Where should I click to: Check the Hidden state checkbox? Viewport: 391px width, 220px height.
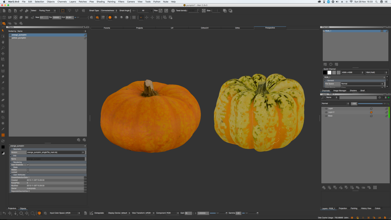[x=28, y=170]
